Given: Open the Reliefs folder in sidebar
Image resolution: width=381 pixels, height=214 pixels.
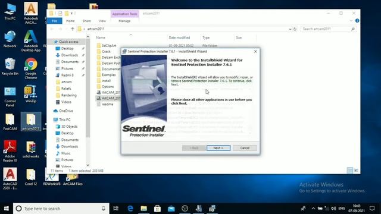Looking at the screenshot, I should click(x=66, y=89).
